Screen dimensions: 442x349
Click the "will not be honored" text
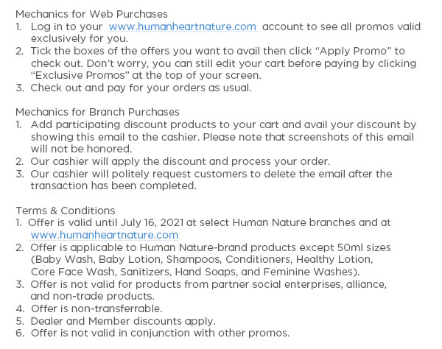pyautogui.click(x=82, y=149)
